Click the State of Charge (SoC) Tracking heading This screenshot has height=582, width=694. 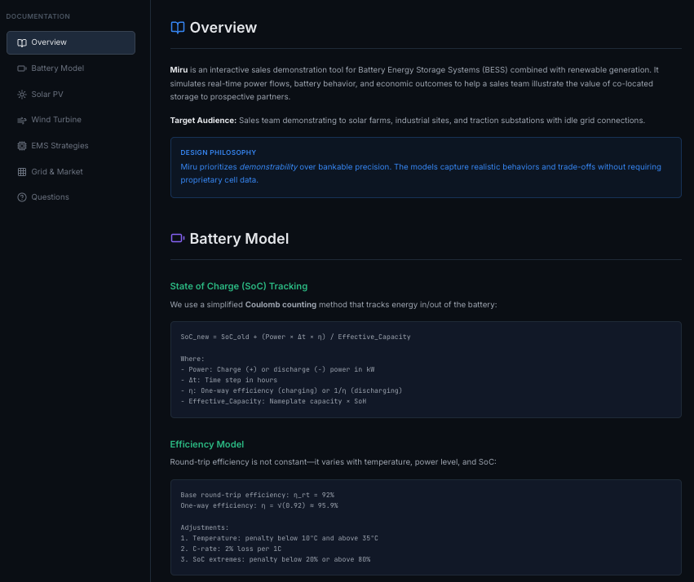(239, 286)
